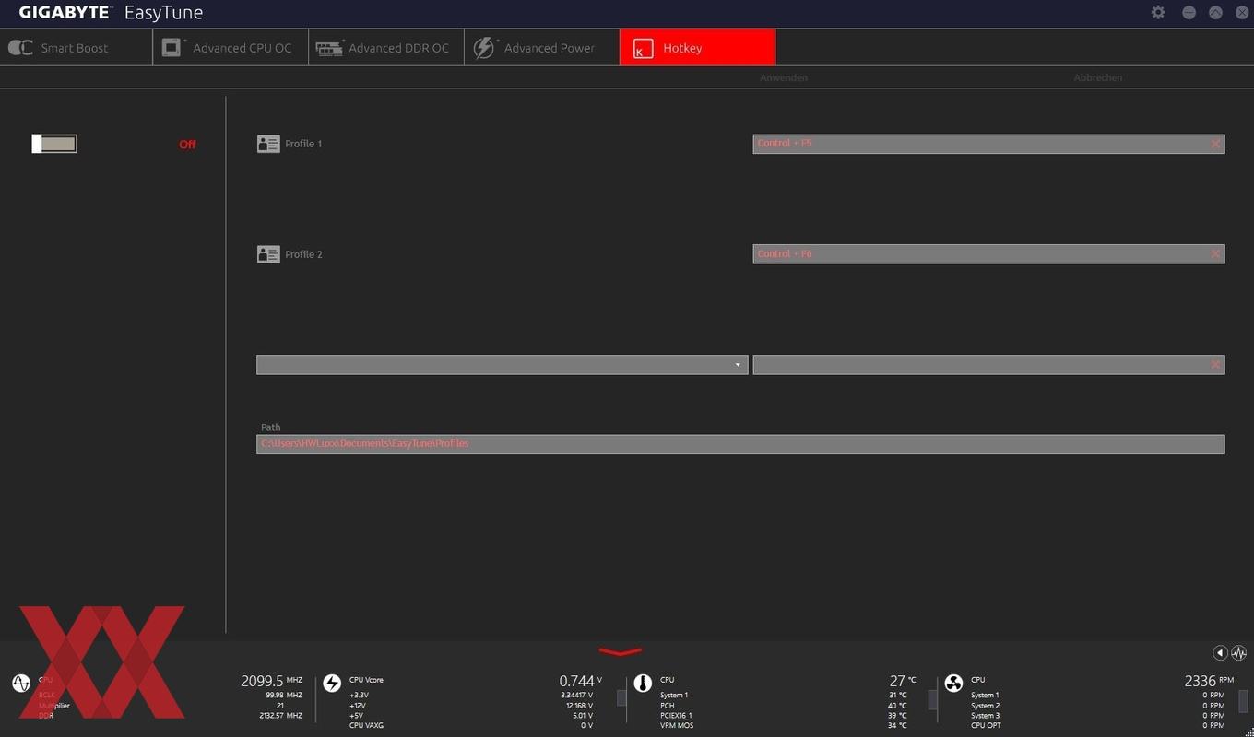The width and height of the screenshot is (1254, 737).
Task: Click the Advanced Power lightning icon
Action: pos(484,48)
